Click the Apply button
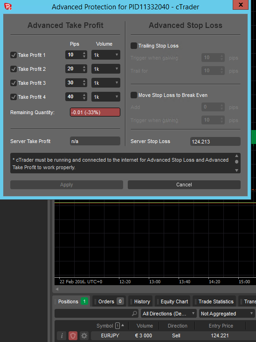This screenshot has height=342, width=256. (x=67, y=185)
